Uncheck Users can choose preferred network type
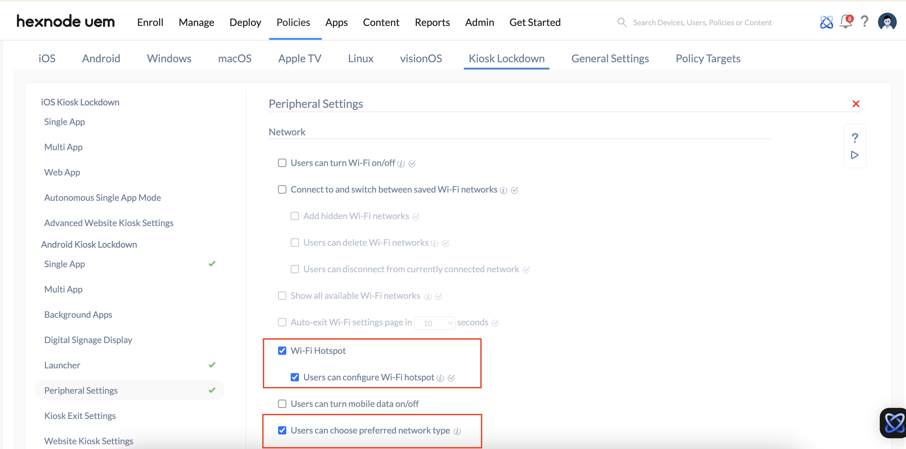This screenshot has width=906, height=449. pyautogui.click(x=282, y=430)
